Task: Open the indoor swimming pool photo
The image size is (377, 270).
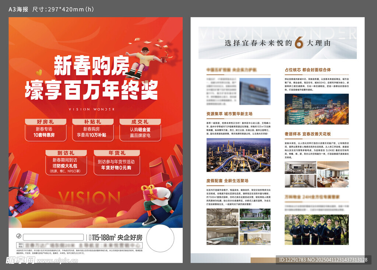Action: point(222,236)
